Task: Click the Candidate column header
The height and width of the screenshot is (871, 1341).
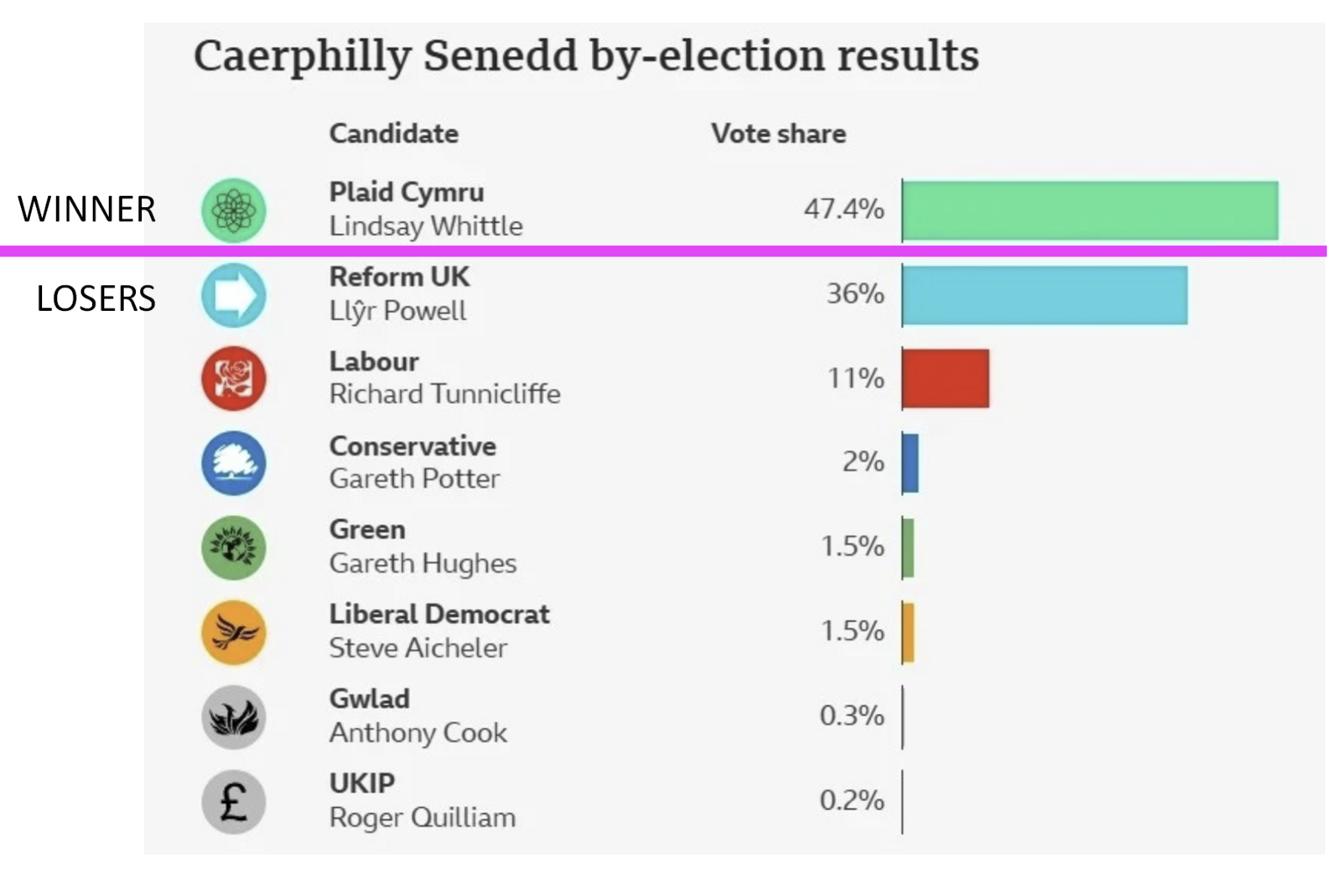Action: (393, 133)
